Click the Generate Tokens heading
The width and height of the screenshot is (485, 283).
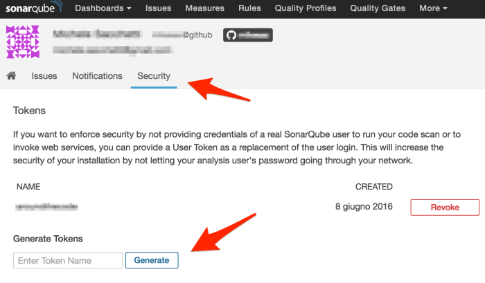point(48,239)
